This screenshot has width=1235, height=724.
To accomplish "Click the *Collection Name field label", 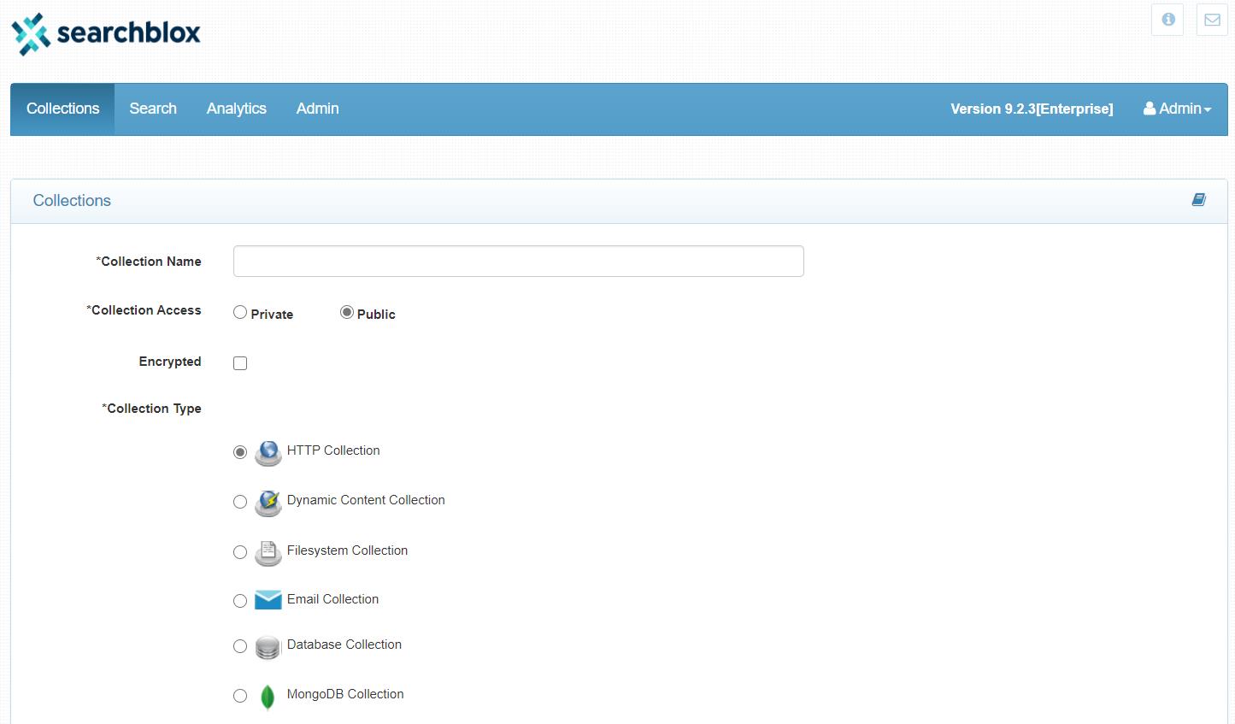I will [x=149, y=262].
